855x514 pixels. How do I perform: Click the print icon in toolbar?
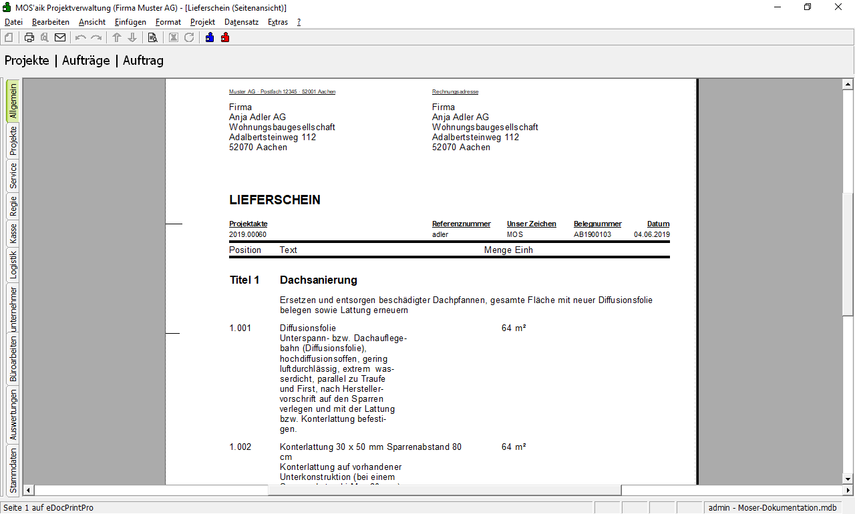[29, 37]
